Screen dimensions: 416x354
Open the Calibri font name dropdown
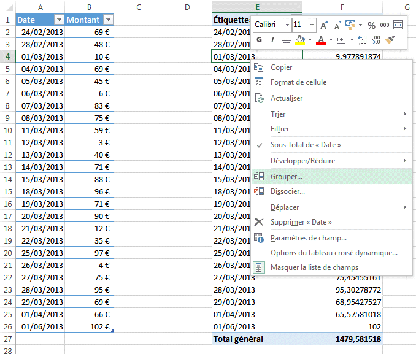287,25
